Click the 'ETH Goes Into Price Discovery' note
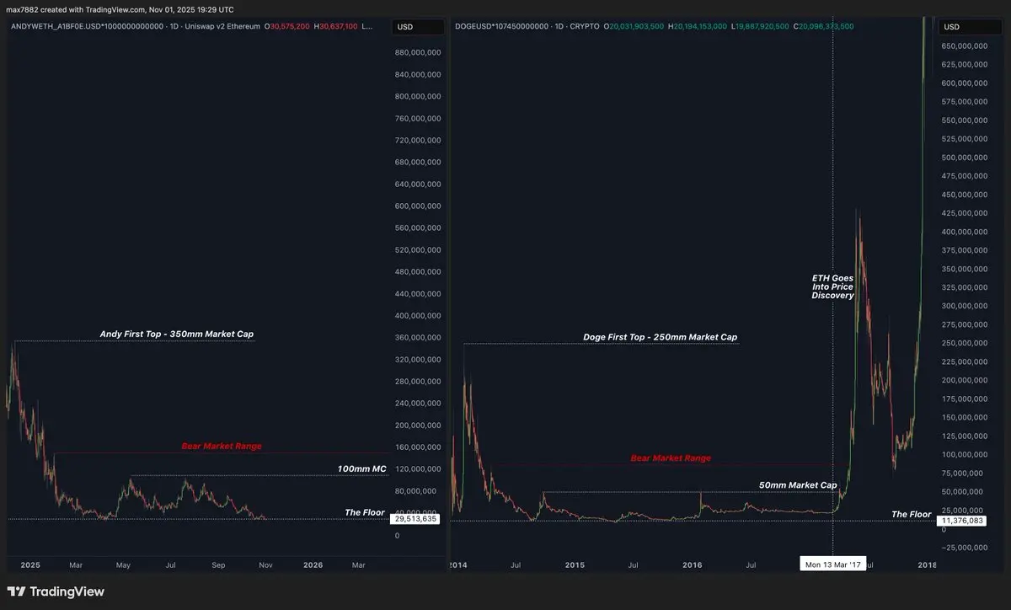This screenshot has width=1011, height=610. click(x=832, y=286)
